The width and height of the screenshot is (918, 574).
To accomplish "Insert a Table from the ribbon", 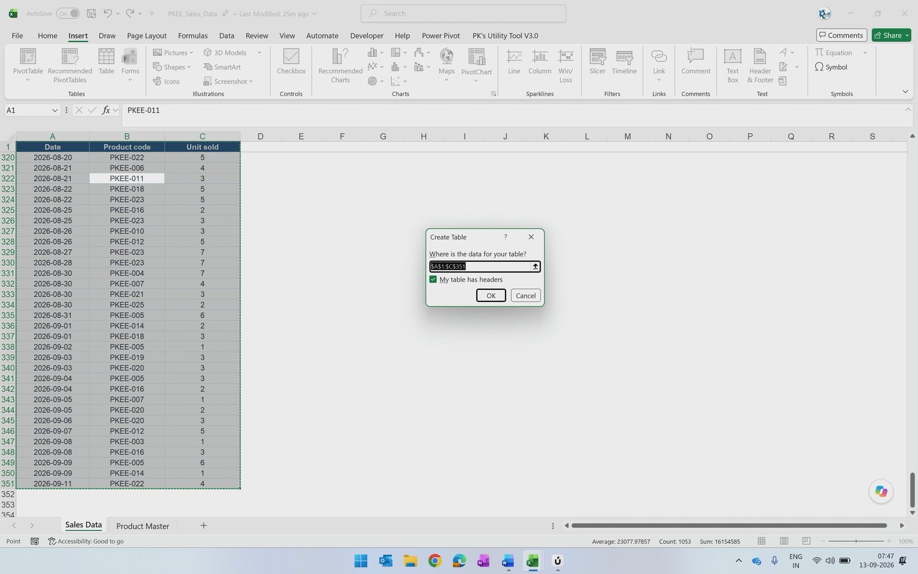I will point(106,62).
